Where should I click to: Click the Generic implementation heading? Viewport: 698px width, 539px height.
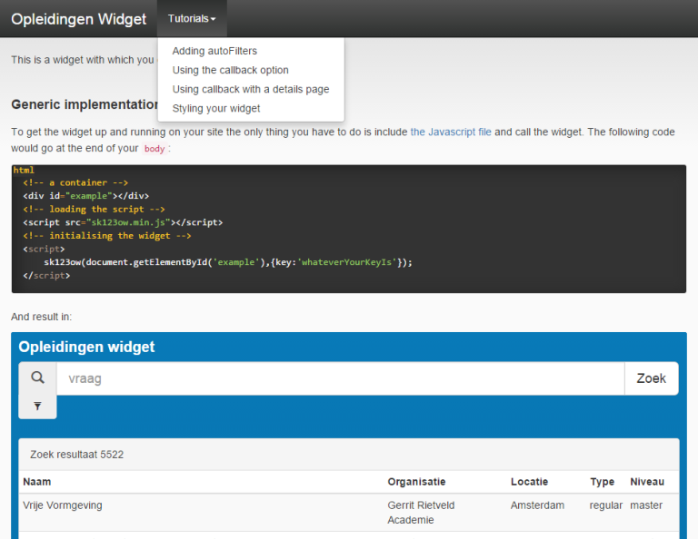coord(85,104)
